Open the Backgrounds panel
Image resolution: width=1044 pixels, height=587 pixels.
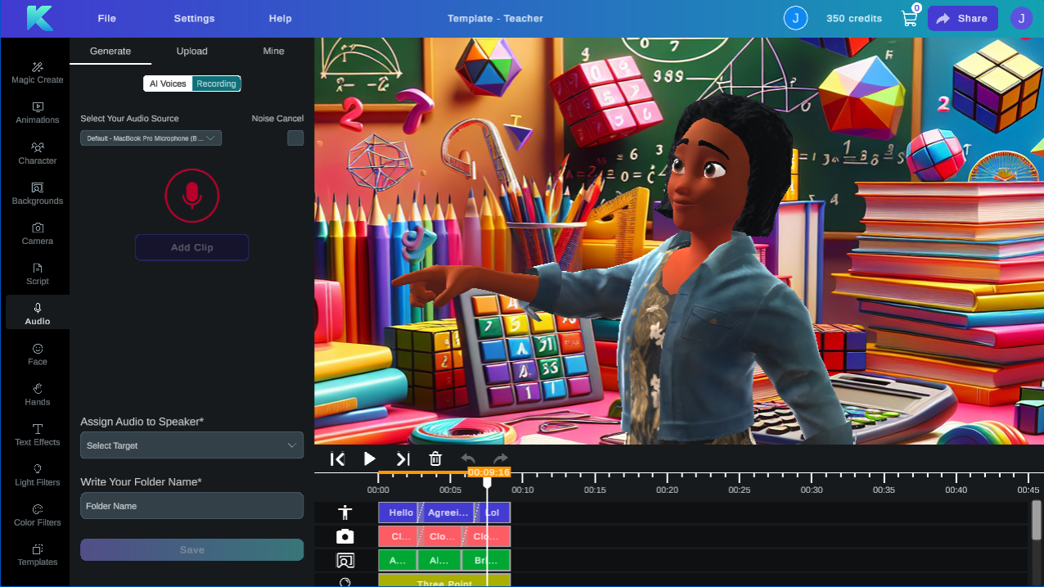[37, 193]
